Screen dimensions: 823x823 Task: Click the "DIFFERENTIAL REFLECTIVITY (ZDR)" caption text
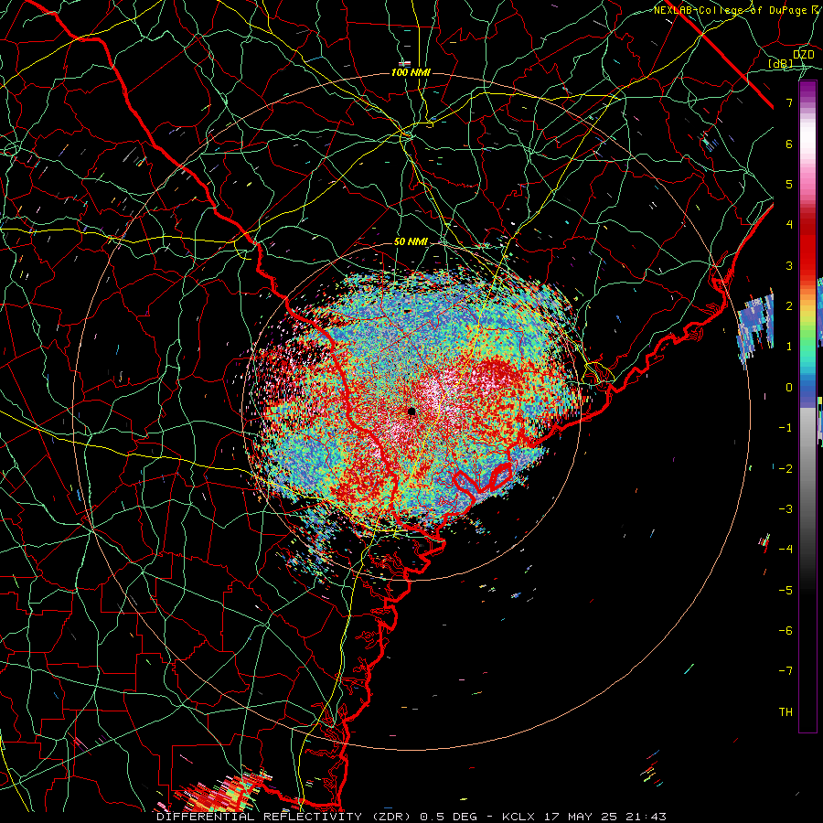[x=285, y=817]
